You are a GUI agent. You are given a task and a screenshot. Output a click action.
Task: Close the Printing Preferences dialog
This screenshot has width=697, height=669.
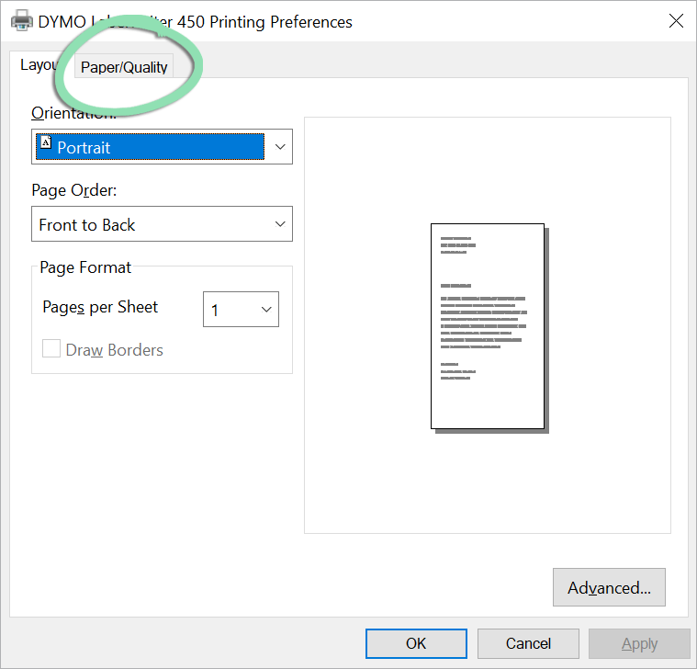coord(675,21)
